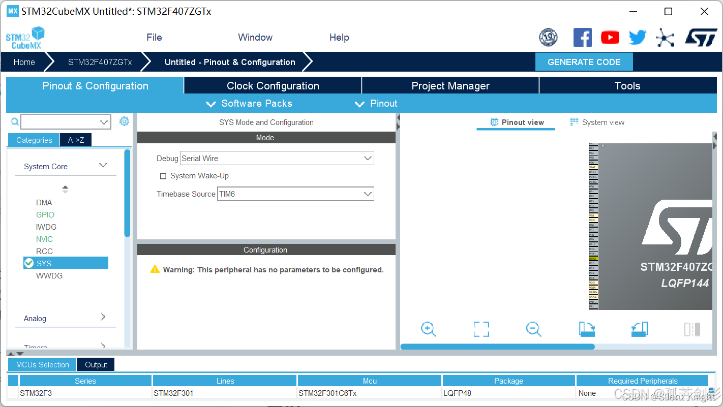Screen dimensions: 723x407
Task: Click the horizontal scrollbar under pinout view
Action: (497, 347)
